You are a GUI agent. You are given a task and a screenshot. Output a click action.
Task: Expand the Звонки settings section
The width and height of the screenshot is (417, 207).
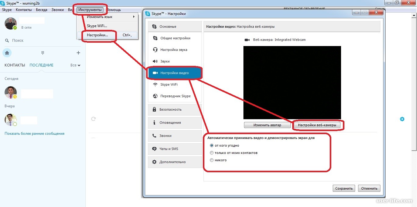175,136
